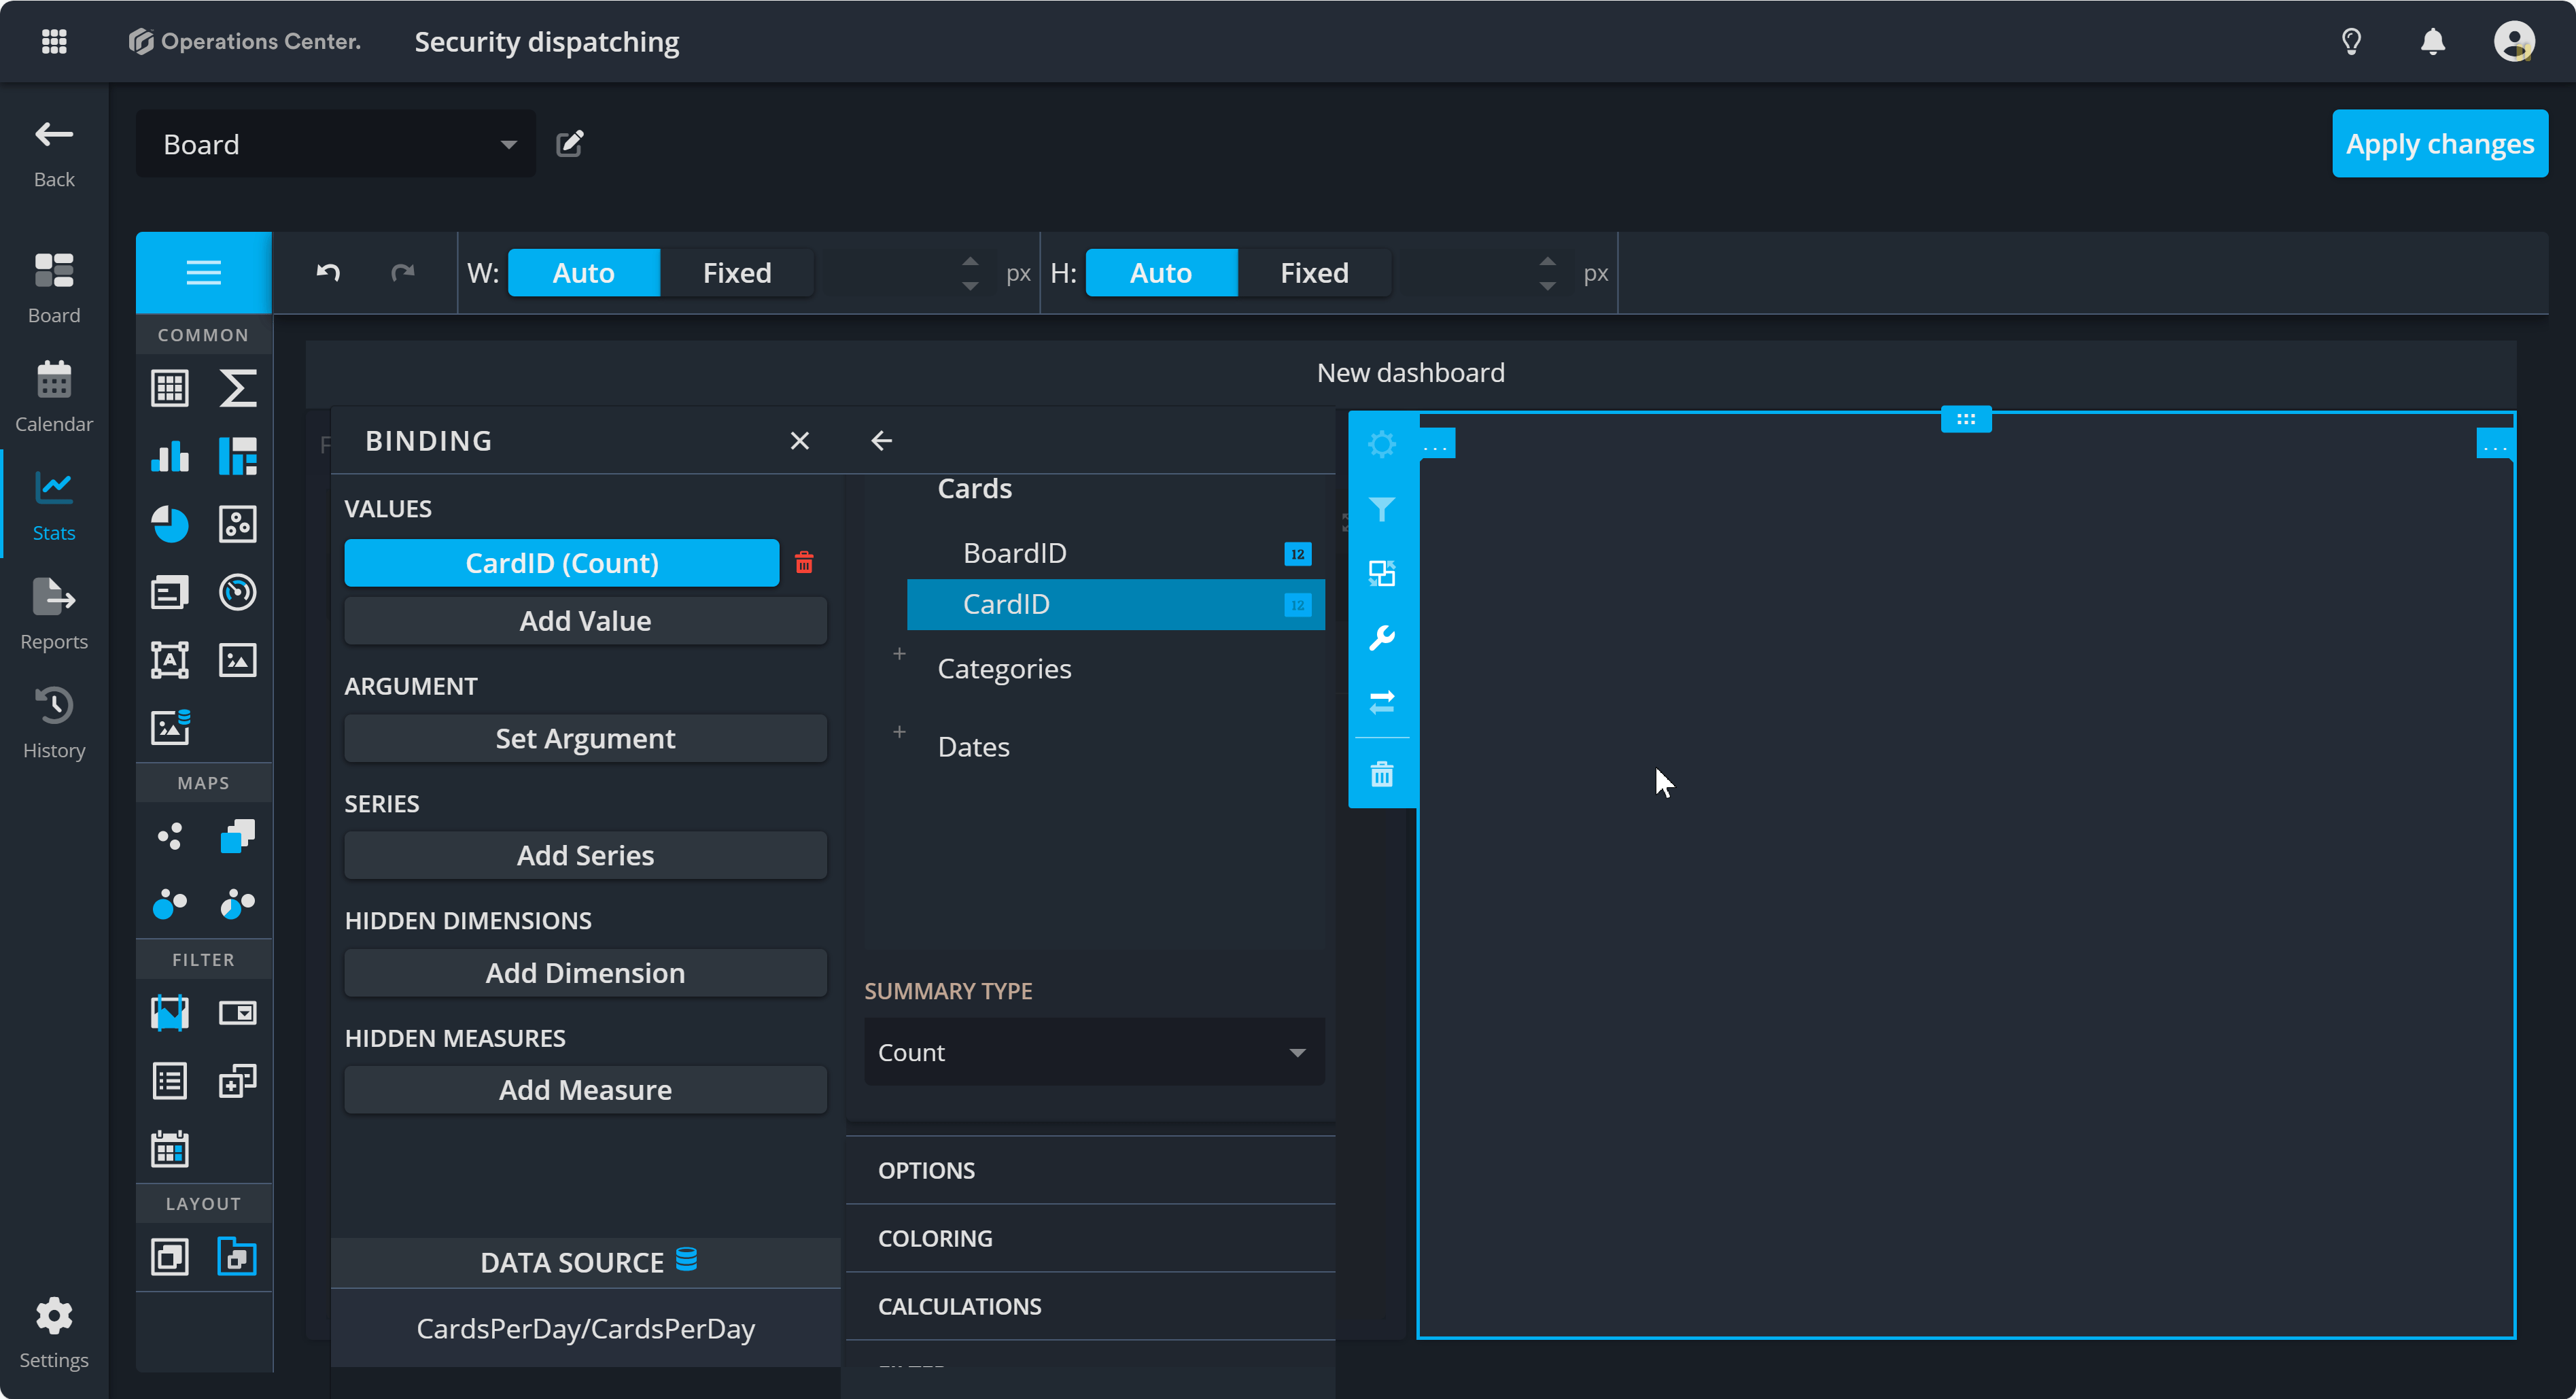
Task: Insert a Gauge item
Action: coord(237,592)
